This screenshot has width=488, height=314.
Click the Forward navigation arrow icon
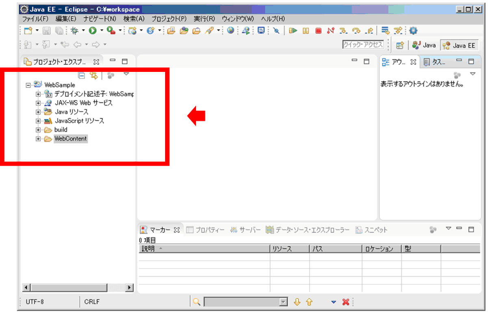(96, 44)
